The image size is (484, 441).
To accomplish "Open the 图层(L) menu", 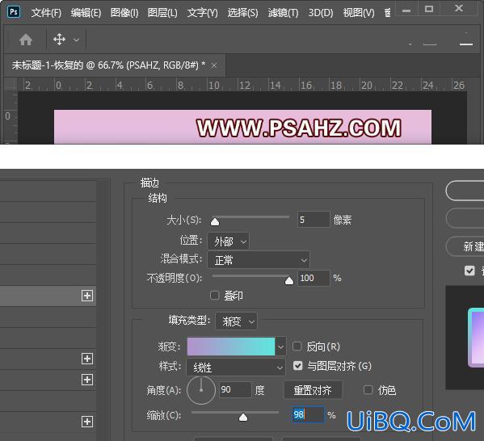I will [x=162, y=13].
